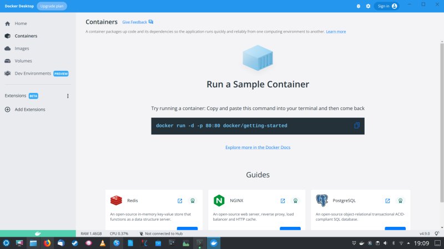Click the feedback speech bubble icon
Image resolution: width=444 pixels, height=249 pixels.
coord(151,22)
